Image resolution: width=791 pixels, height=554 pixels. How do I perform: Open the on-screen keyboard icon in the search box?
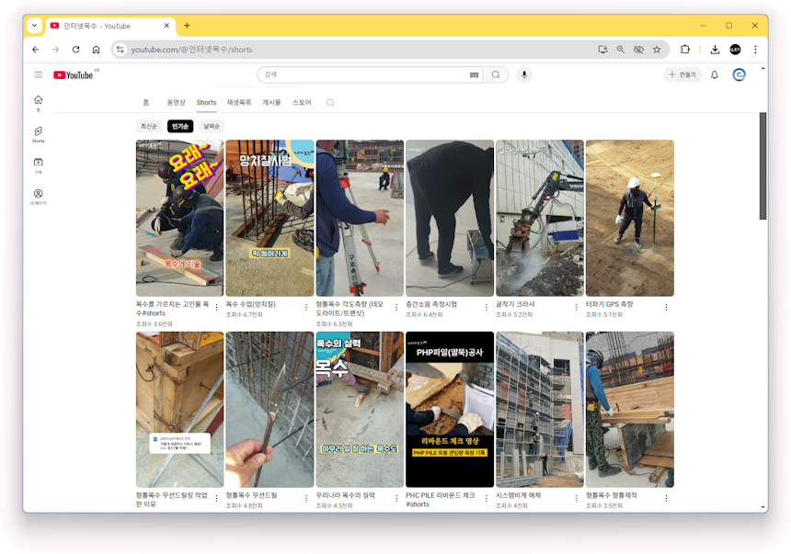[x=474, y=74]
